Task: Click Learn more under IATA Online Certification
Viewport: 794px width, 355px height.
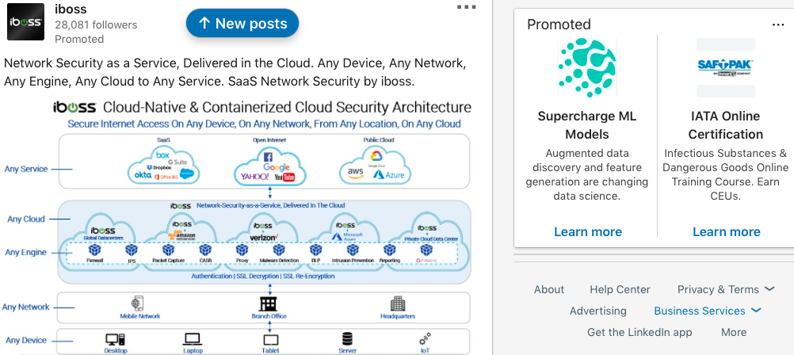Action: point(726,231)
